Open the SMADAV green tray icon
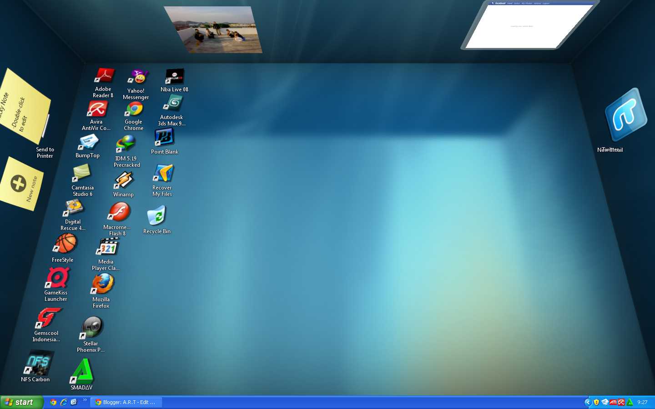This screenshot has width=655, height=409. tap(630, 402)
